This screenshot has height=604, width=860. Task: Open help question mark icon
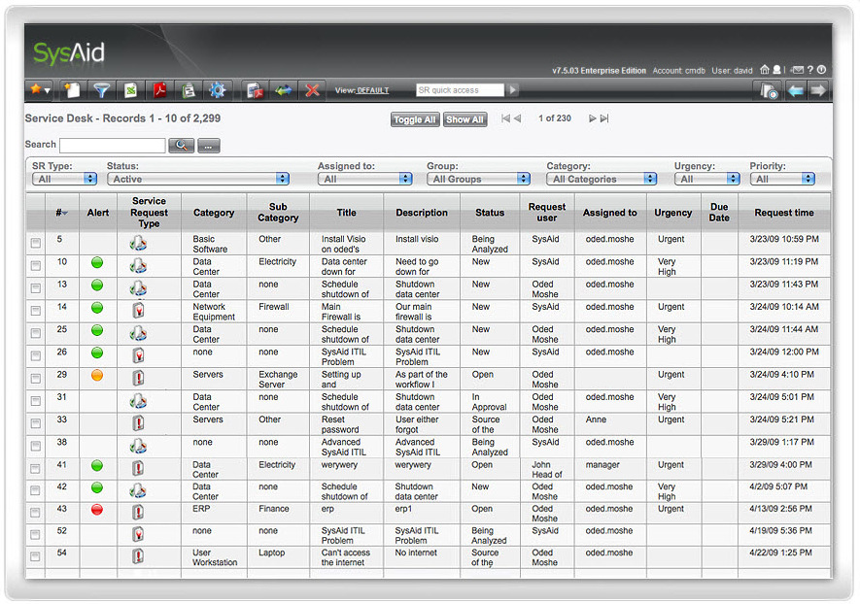[x=810, y=70]
